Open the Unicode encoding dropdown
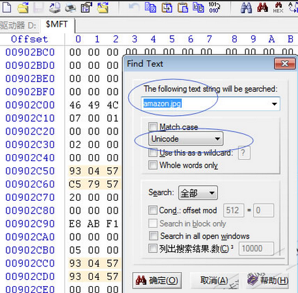Image resolution: width=298 pixels, height=293 pixels. pyautogui.click(x=186, y=139)
